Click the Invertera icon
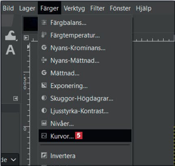The image size is (175, 166). tap(44, 155)
